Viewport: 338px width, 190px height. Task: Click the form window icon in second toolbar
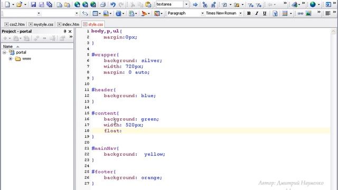pos(95,14)
